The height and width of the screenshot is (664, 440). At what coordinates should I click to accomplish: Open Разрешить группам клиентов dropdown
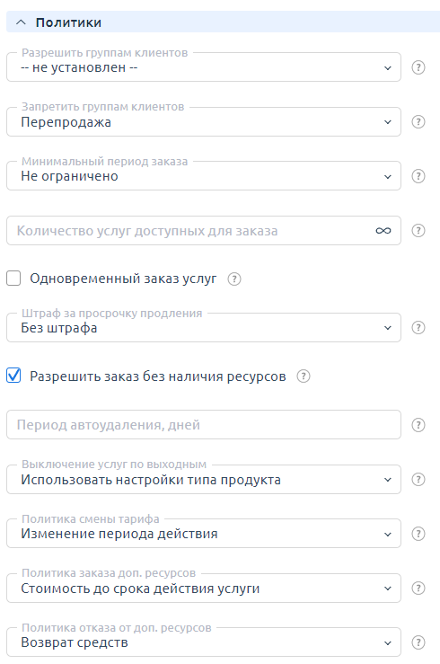pos(204,67)
